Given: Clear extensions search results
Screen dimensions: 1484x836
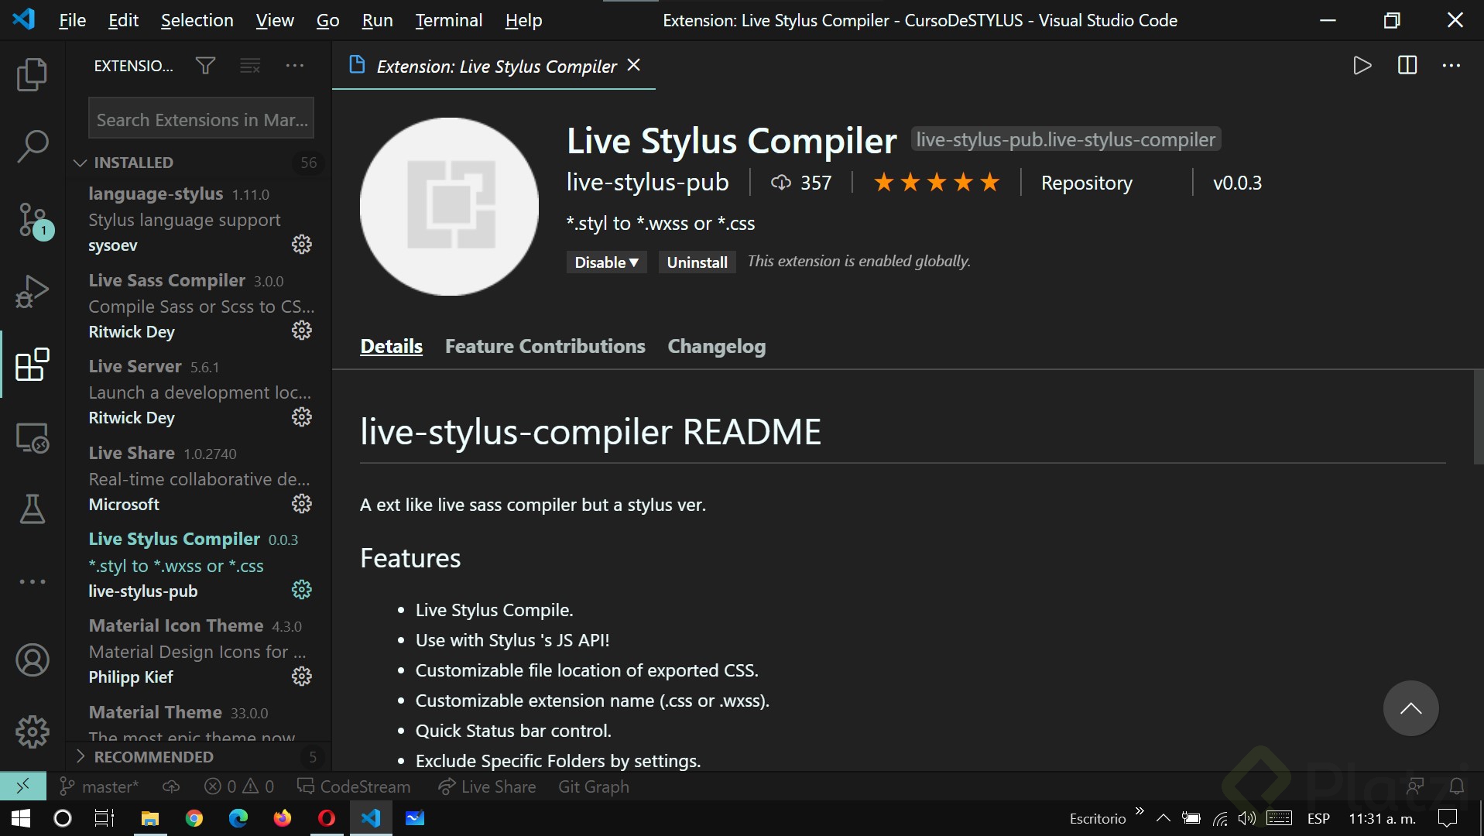Looking at the screenshot, I should click(250, 66).
